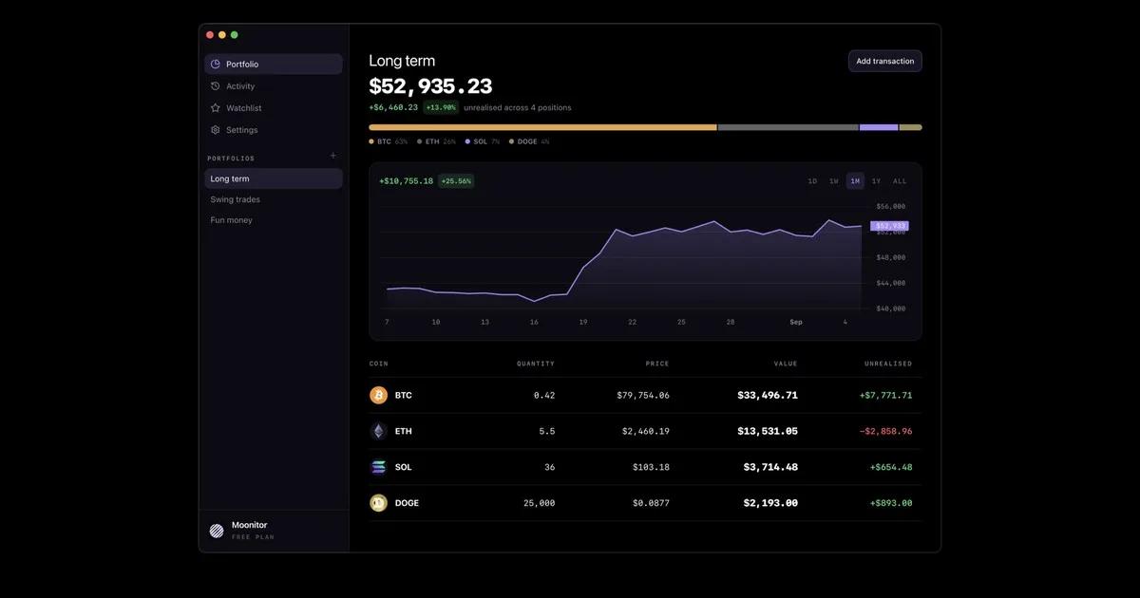The width and height of the screenshot is (1140, 598).
Task: Click the DOGE allocation bar segment
Action: pos(910,127)
